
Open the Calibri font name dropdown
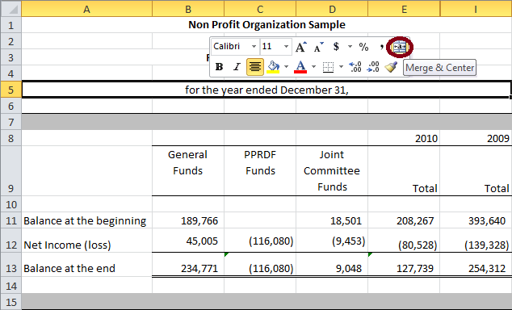[254, 47]
